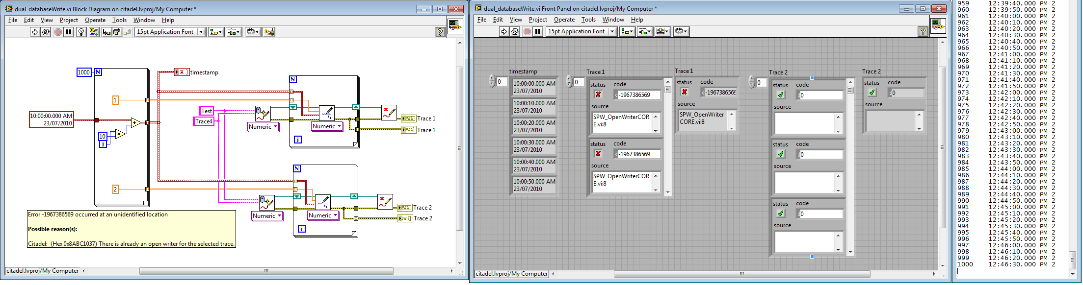Click the Trace 1 array vertical scrollbar

(667, 137)
